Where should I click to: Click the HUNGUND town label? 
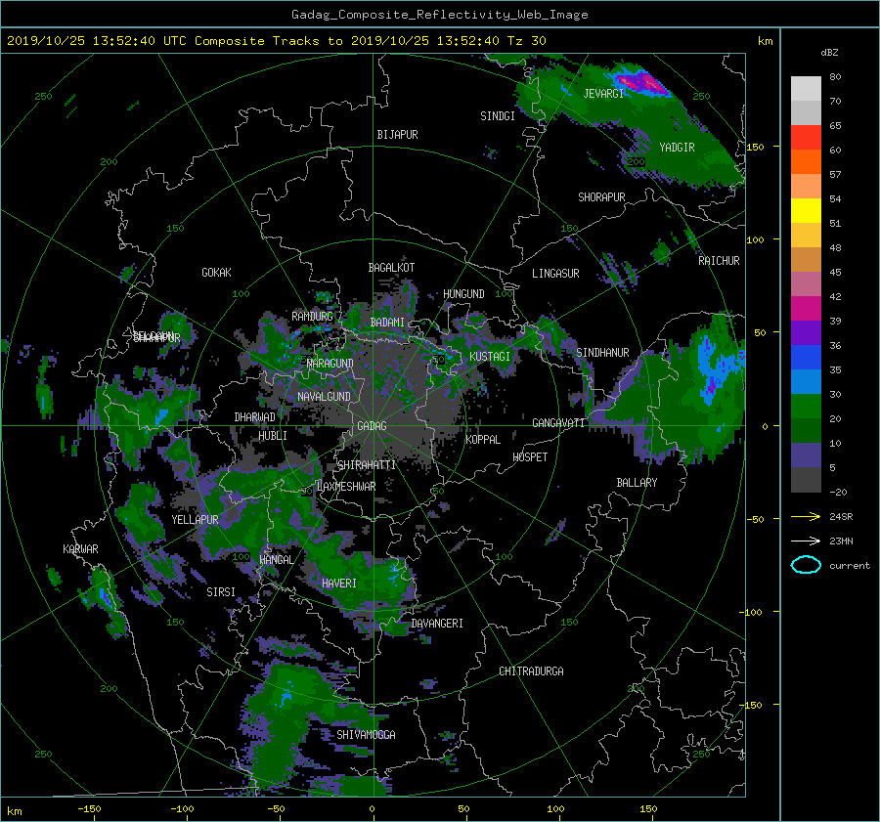click(463, 294)
